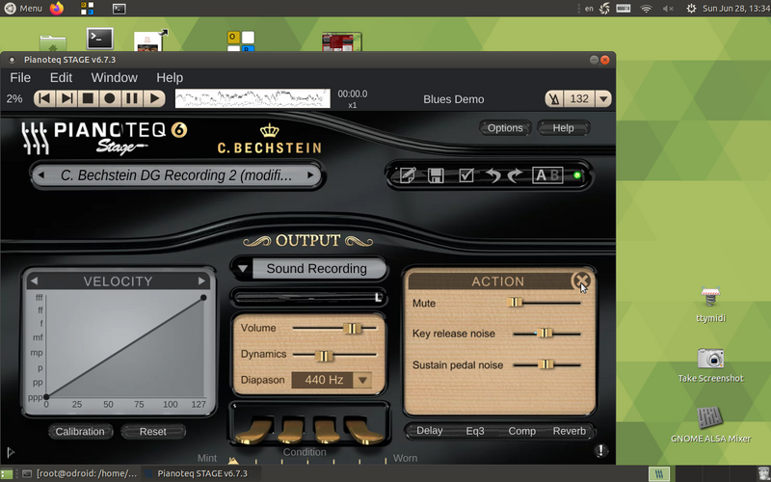Expand the Sound Recording output menu
771x482 pixels.
[244, 269]
